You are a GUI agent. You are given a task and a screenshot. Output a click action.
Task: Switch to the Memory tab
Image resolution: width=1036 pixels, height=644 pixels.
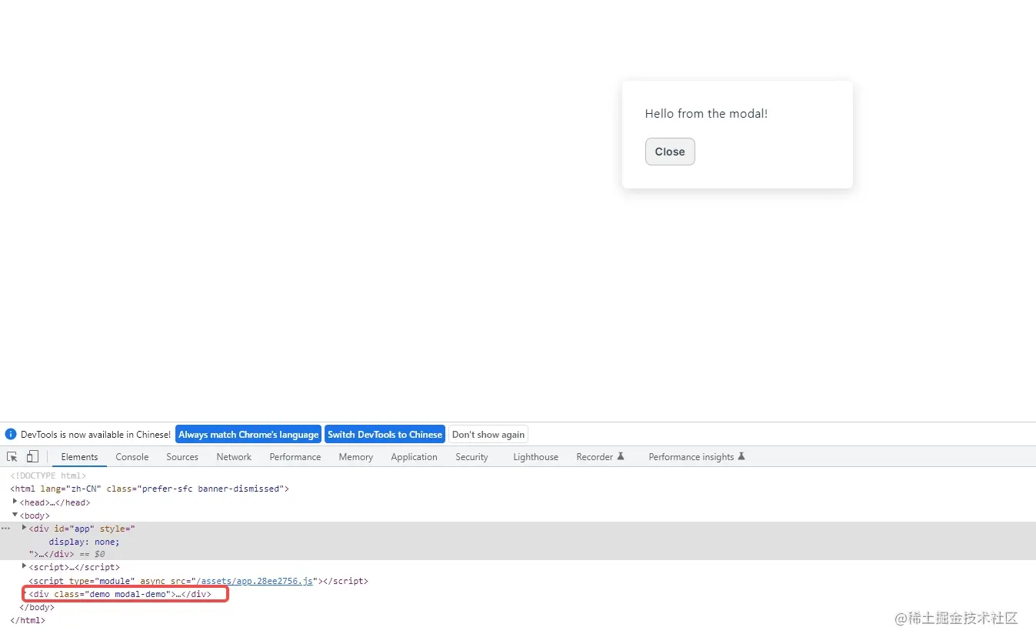click(x=356, y=457)
